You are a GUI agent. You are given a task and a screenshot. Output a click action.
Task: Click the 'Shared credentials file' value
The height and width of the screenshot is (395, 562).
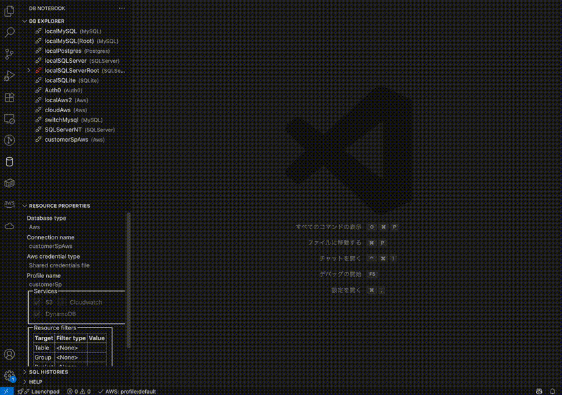coord(59,265)
